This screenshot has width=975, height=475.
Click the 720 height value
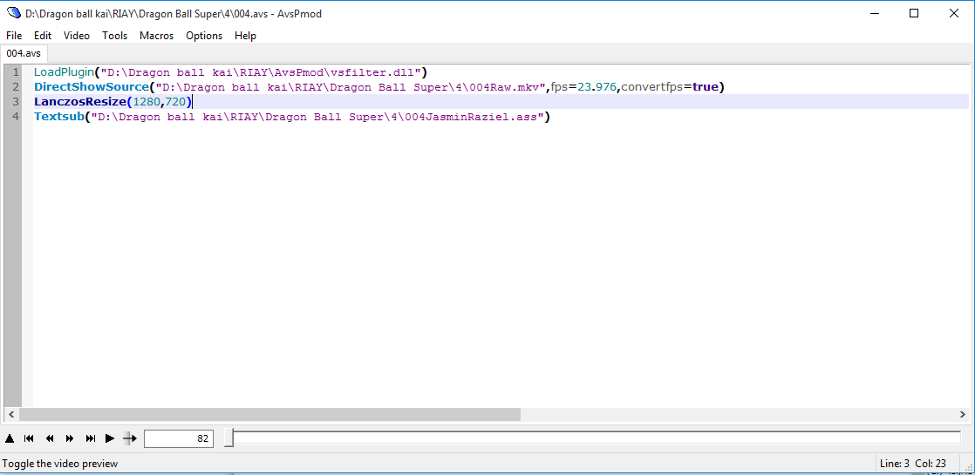[x=176, y=101]
